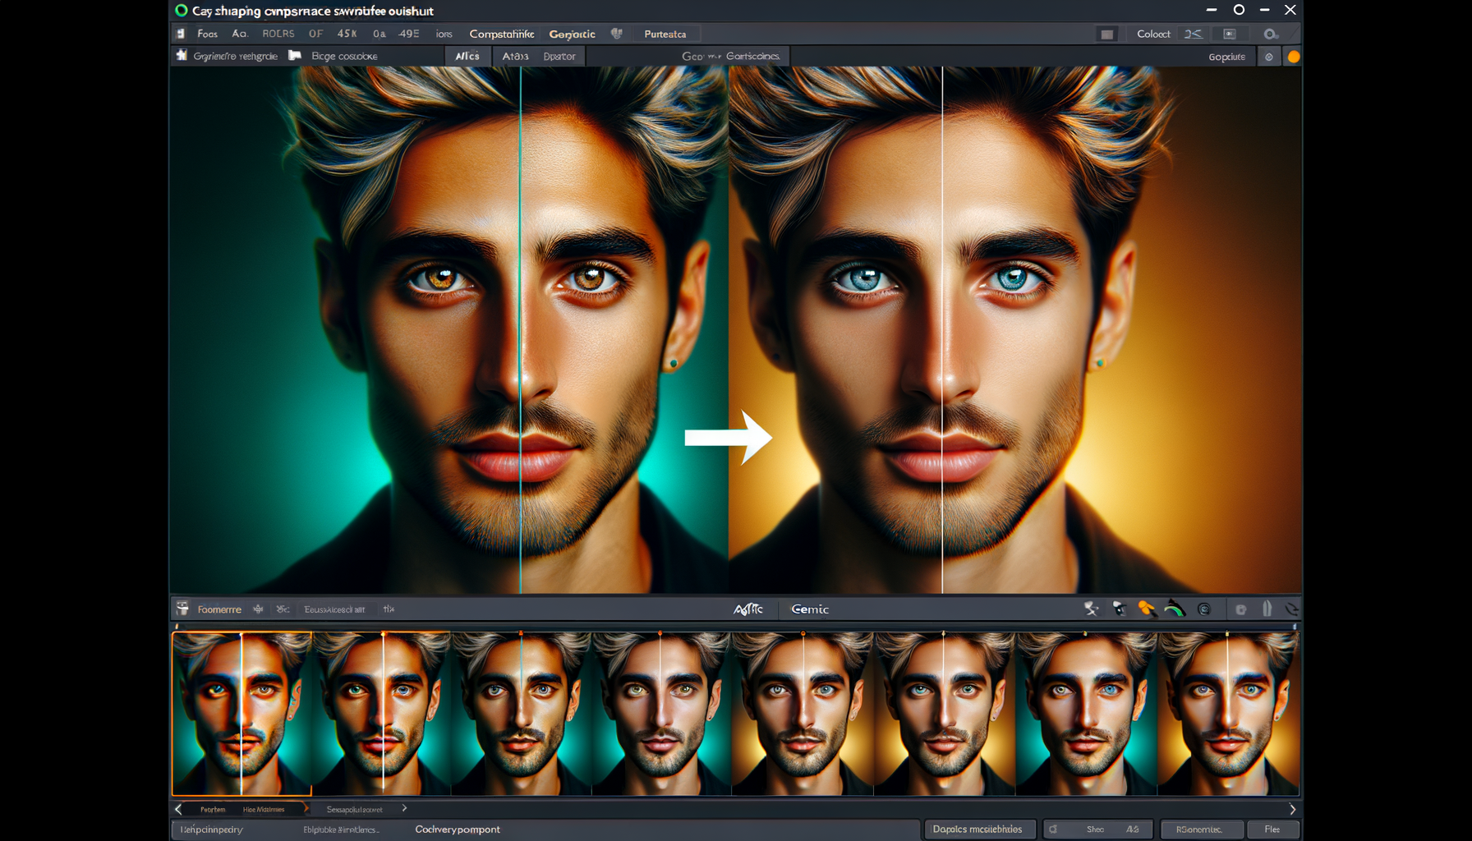The height and width of the screenshot is (841, 1472).
Task: Click the green circle app icon in title bar
Action: coord(182,11)
